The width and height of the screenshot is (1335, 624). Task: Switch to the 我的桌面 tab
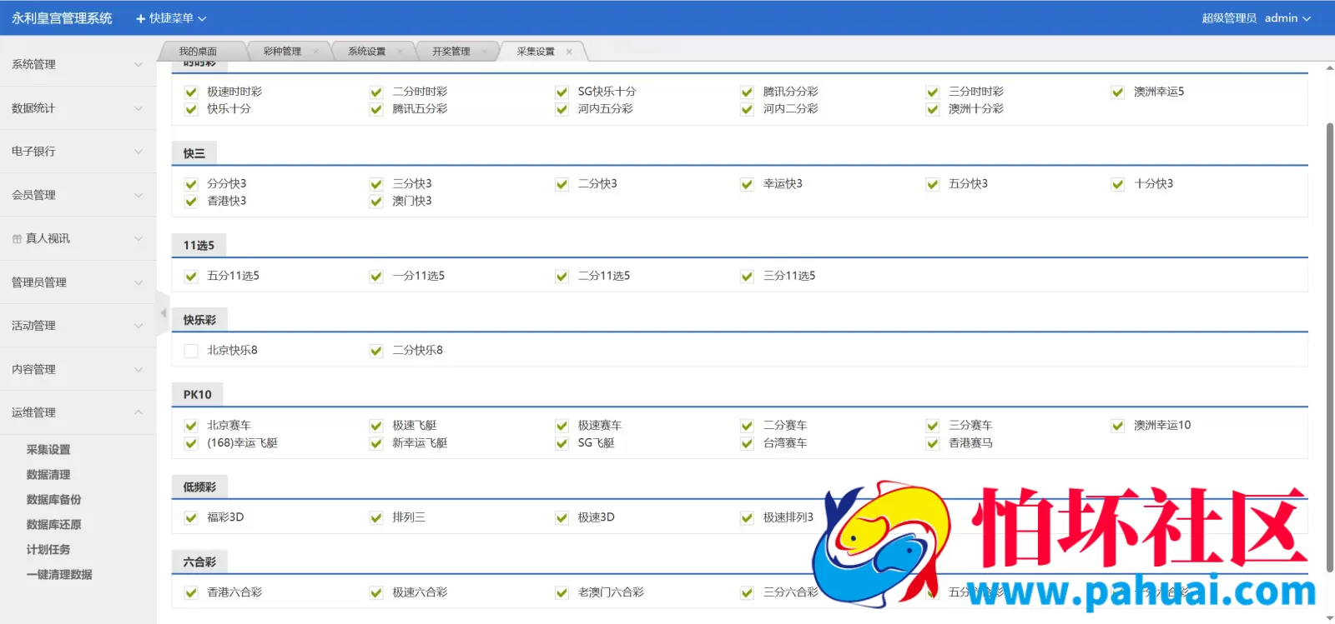click(x=198, y=52)
